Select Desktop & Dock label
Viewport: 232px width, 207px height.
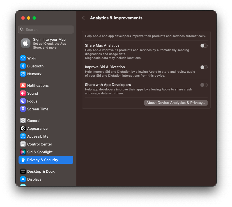pos(41,171)
